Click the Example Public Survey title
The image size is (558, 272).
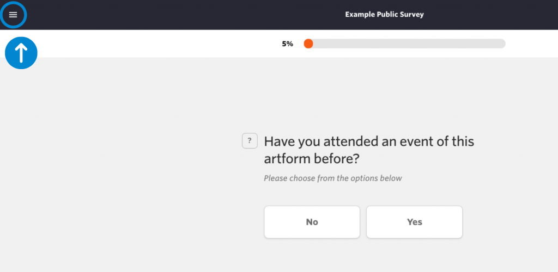384,15
